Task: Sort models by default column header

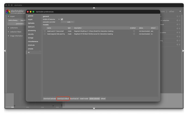Action: (154, 28)
